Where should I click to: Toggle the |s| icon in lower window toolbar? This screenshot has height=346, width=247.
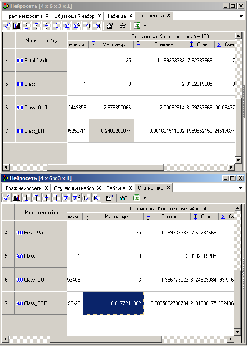click(87, 198)
